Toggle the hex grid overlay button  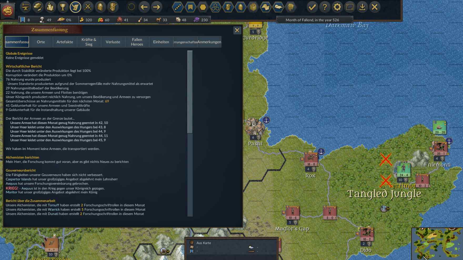tap(215, 7)
